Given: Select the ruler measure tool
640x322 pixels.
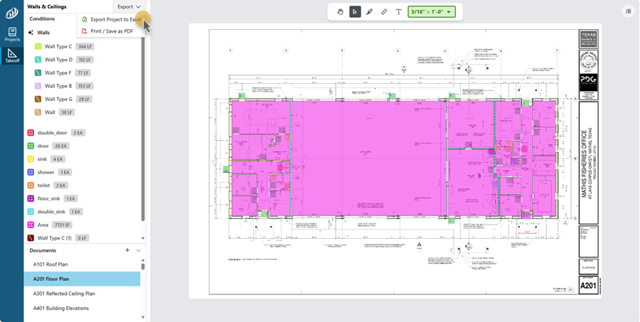Looking at the screenshot, I should coord(384,12).
